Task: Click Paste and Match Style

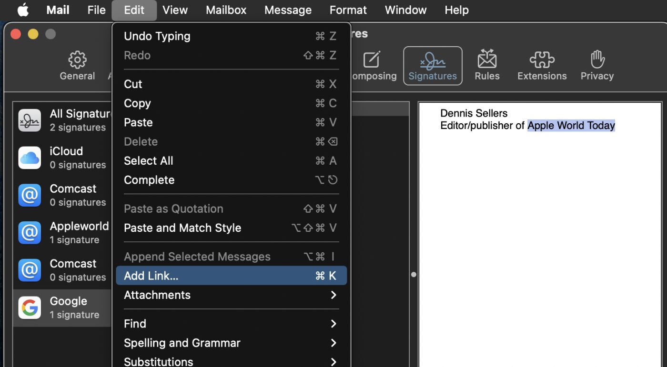Action: tap(231, 228)
